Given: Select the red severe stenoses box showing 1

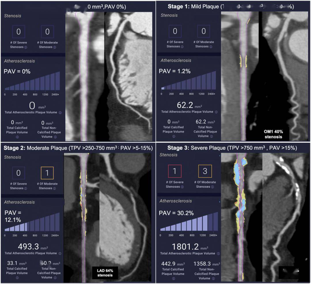Looking at the screenshot, I should pos(175,171).
